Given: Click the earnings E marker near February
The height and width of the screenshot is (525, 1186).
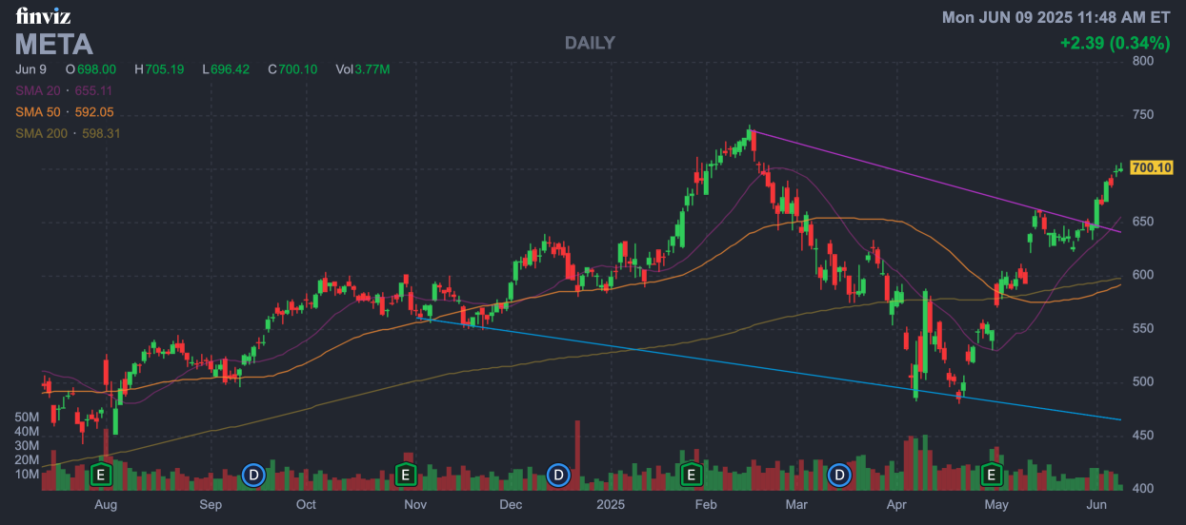Looking at the screenshot, I should pos(692,474).
